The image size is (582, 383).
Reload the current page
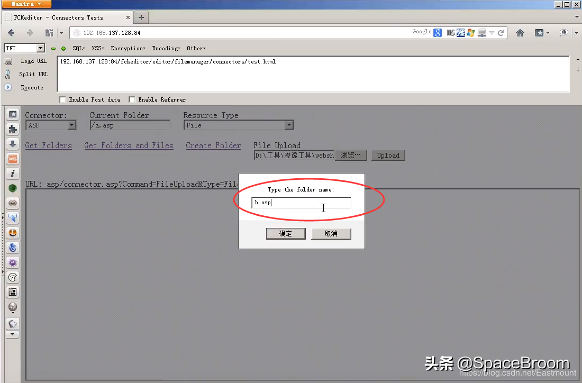(x=501, y=33)
